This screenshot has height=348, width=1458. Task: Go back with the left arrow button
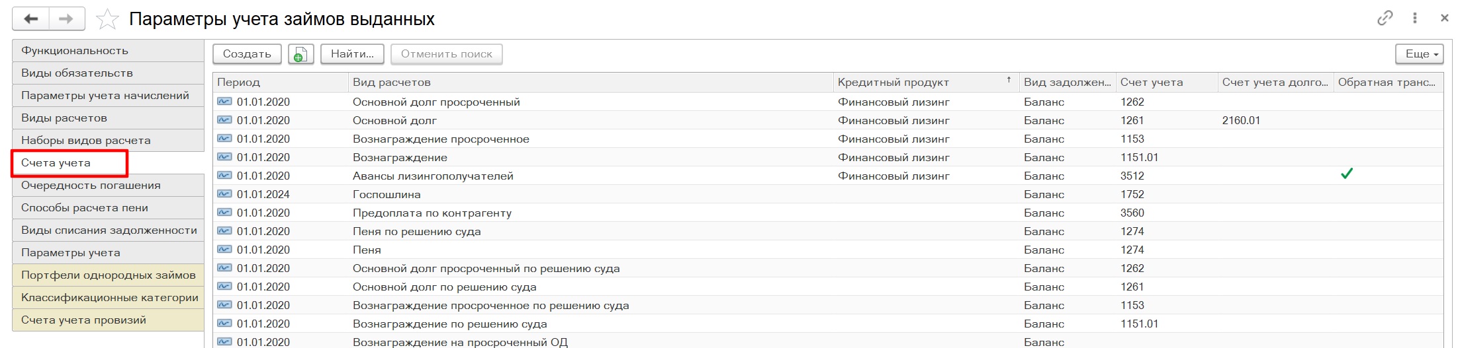(x=30, y=19)
